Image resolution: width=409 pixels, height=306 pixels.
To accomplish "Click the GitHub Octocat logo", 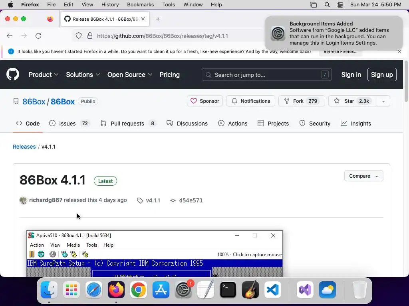I will (x=13, y=75).
